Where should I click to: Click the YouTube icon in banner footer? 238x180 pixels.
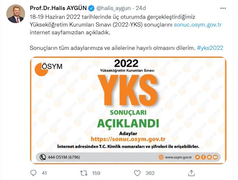[215, 157]
